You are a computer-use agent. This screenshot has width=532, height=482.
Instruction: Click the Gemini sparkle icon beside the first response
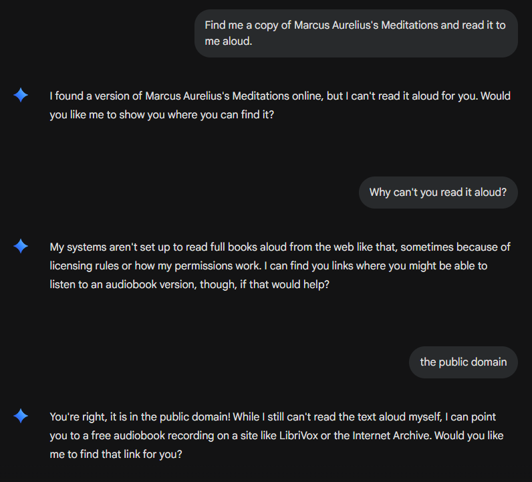[x=21, y=96]
